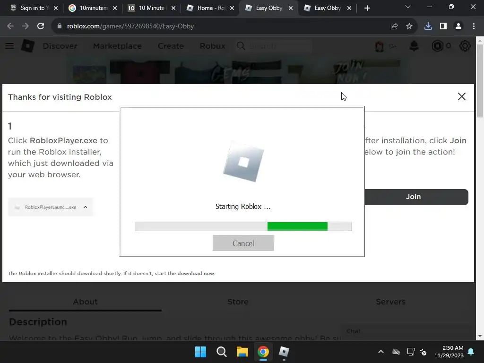Click the Roblox avatar profile icon

380,46
